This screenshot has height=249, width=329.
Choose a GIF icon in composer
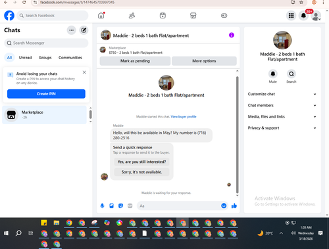pos(130,206)
